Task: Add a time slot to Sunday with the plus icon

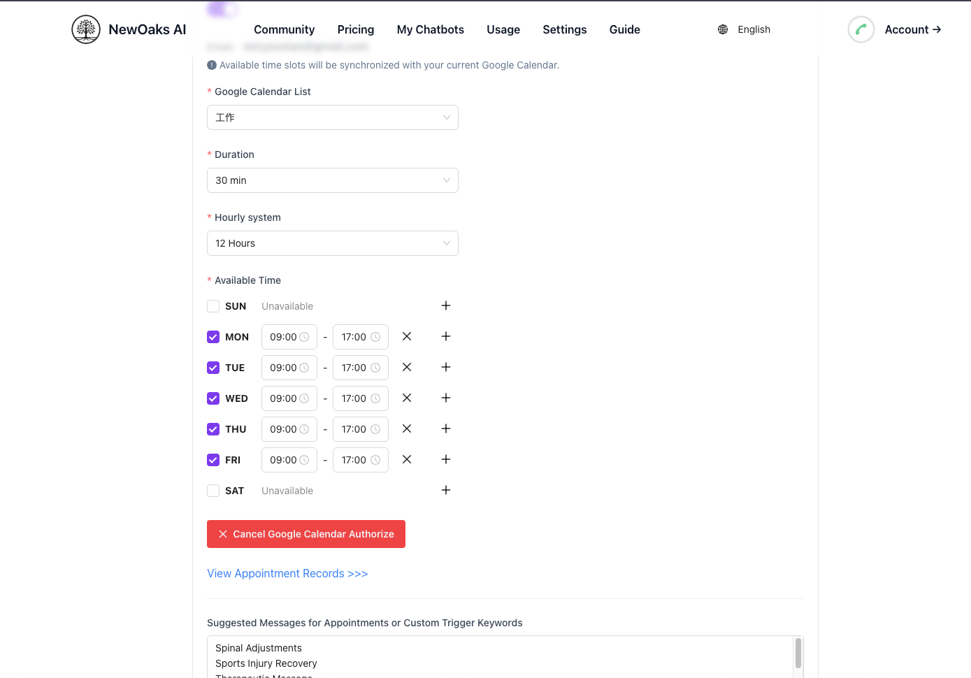Action: tap(446, 305)
